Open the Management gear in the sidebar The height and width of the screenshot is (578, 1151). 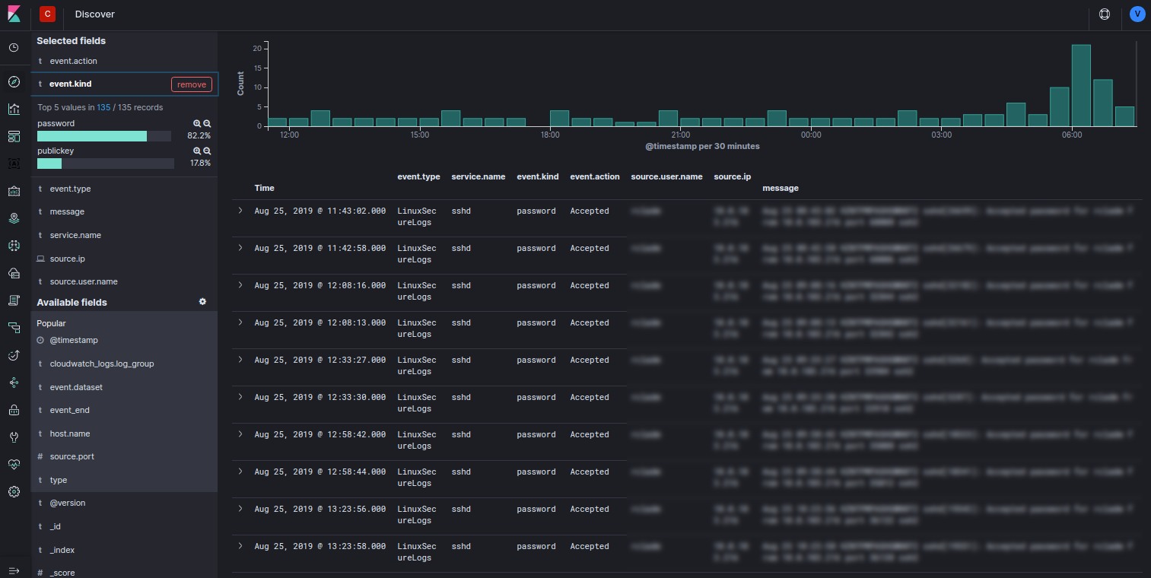14,492
